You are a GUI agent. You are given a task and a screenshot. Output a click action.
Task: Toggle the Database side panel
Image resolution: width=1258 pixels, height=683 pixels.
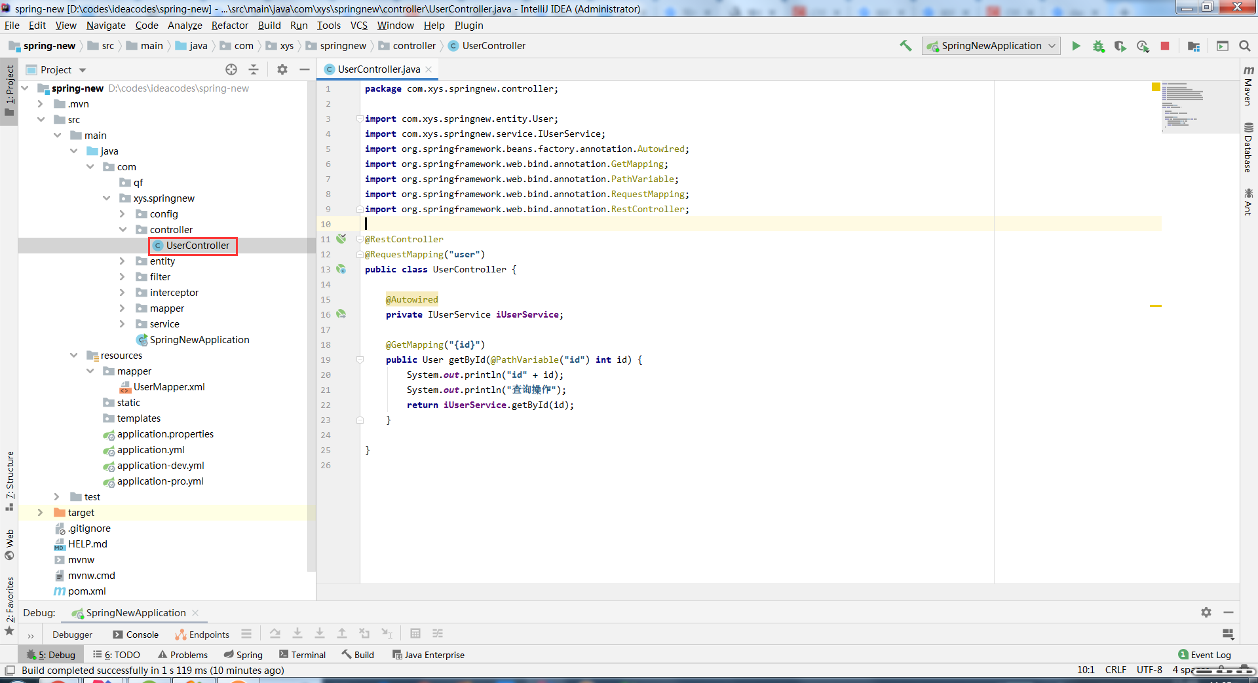(1248, 148)
